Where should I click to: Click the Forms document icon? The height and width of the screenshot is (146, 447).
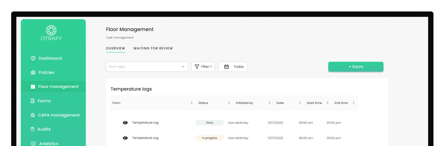33,101
